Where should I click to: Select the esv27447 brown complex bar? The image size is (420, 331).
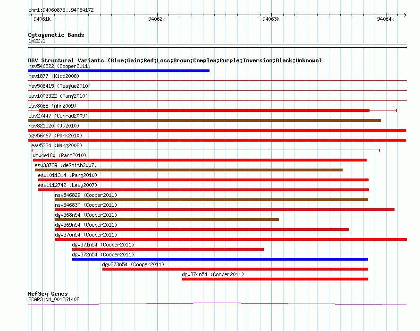(204, 120)
